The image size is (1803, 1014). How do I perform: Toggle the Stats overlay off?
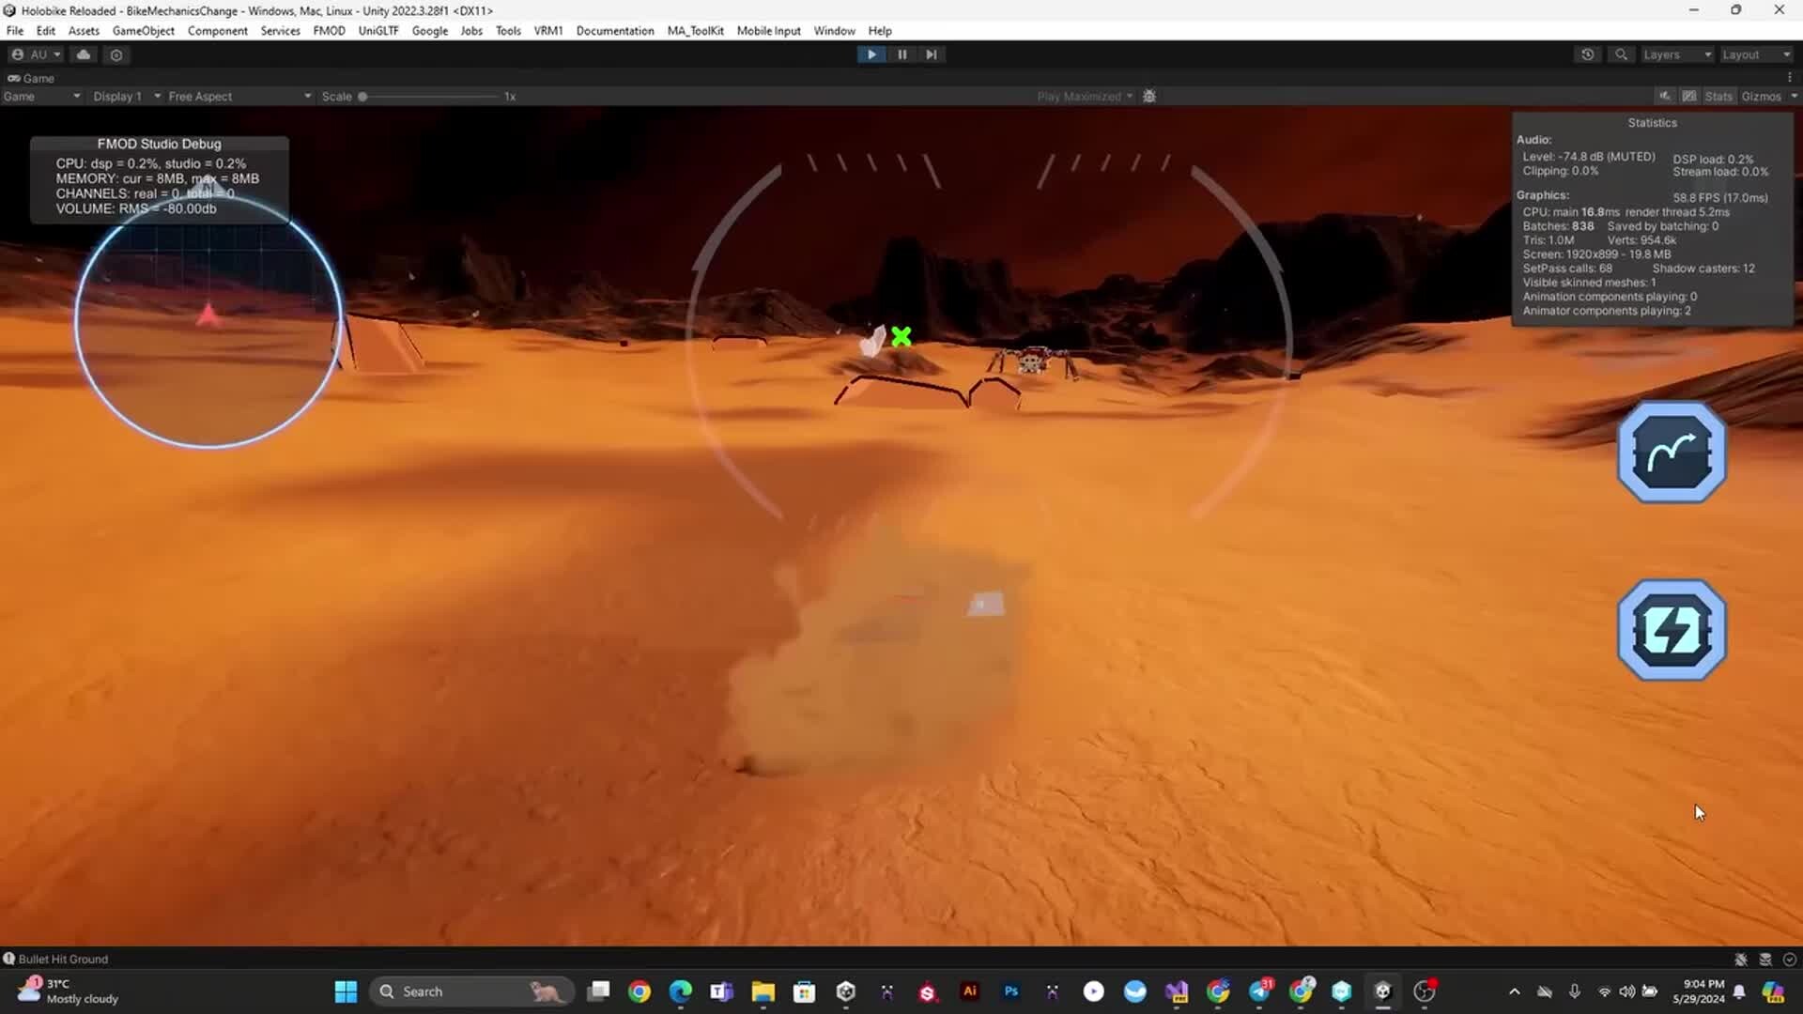(1718, 96)
